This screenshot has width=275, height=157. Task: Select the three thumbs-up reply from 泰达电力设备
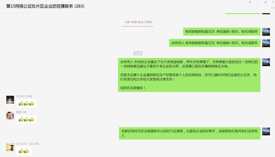point(26,103)
